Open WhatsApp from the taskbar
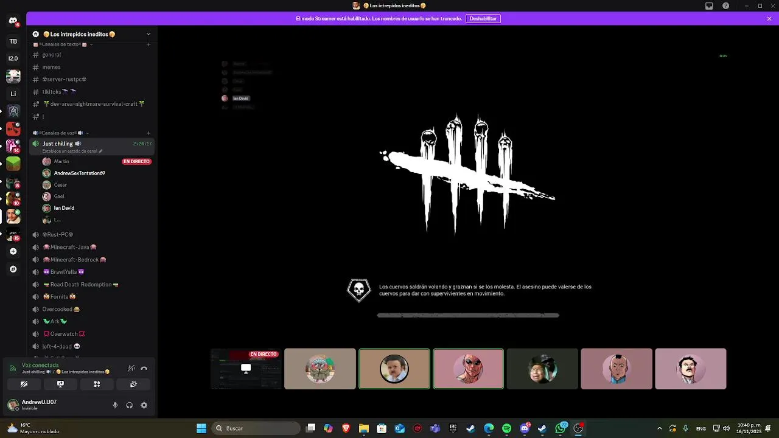779x438 pixels. [x=561, y=428]
